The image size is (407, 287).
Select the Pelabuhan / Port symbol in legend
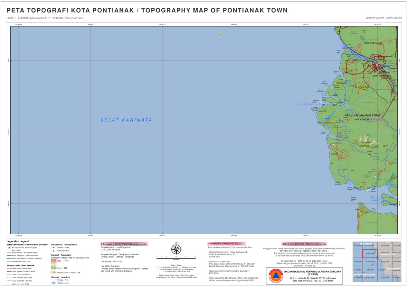[53, 251]
